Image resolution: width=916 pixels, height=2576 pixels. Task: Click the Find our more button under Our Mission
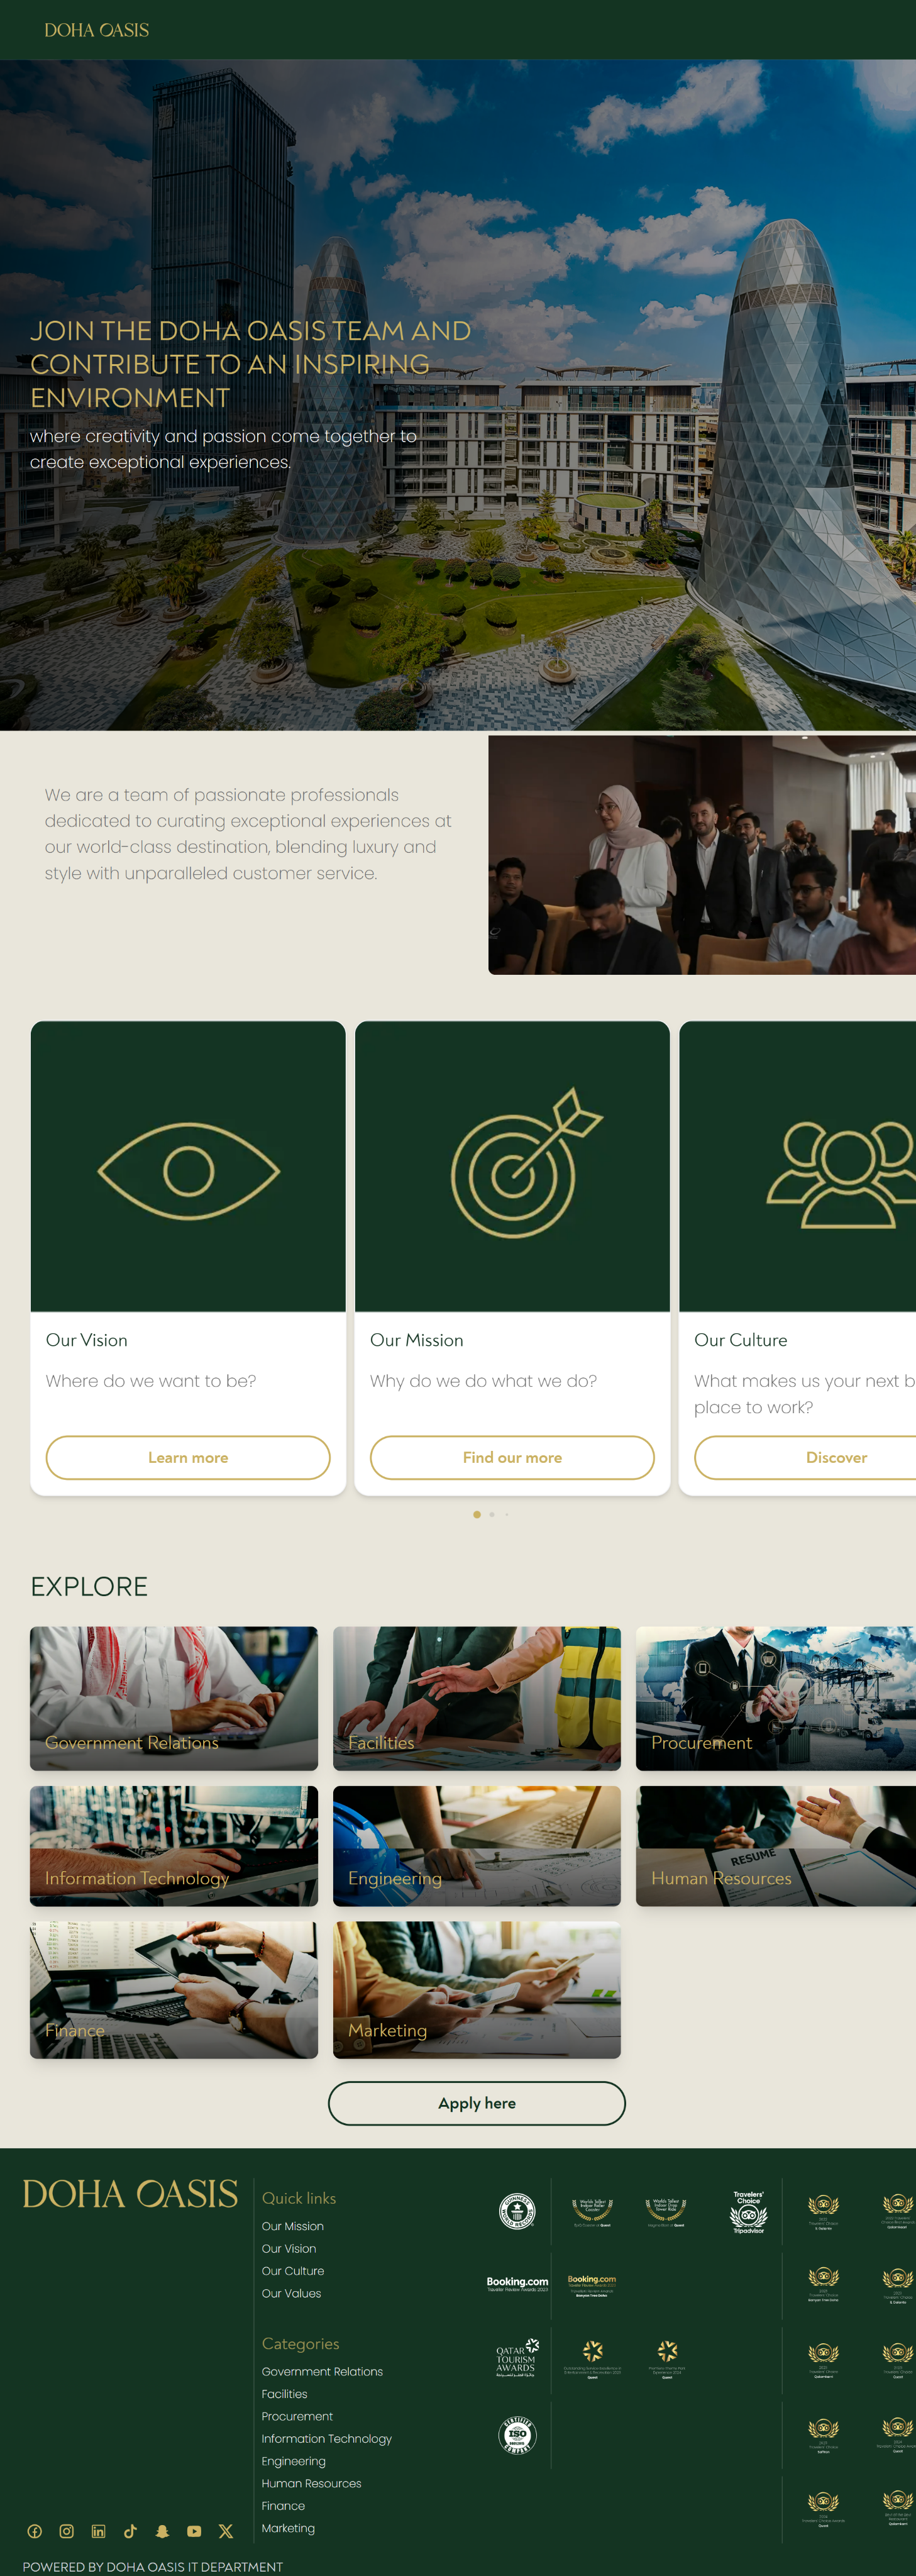pos(512,1457)
